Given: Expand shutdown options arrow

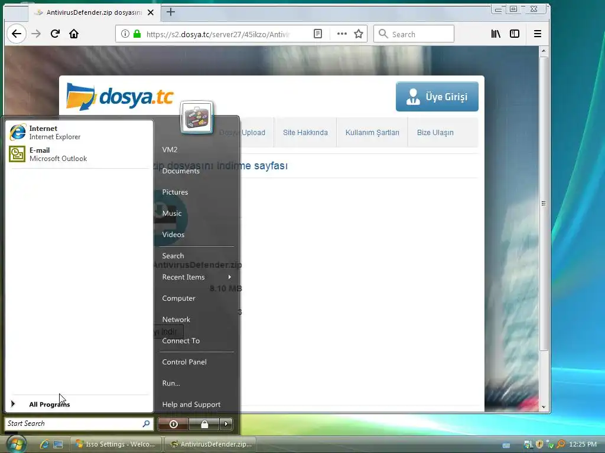Looking at the screenshot, I should tap(226, 424).
